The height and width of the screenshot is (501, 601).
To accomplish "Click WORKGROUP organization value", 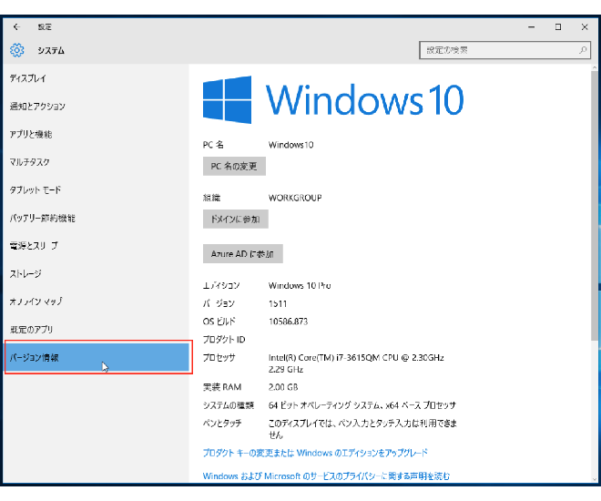I will tap(295, 198).
